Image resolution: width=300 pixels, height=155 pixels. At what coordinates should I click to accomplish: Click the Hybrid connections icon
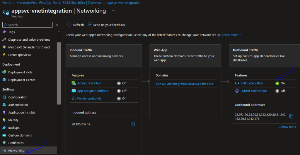click(x=237, y=91)
